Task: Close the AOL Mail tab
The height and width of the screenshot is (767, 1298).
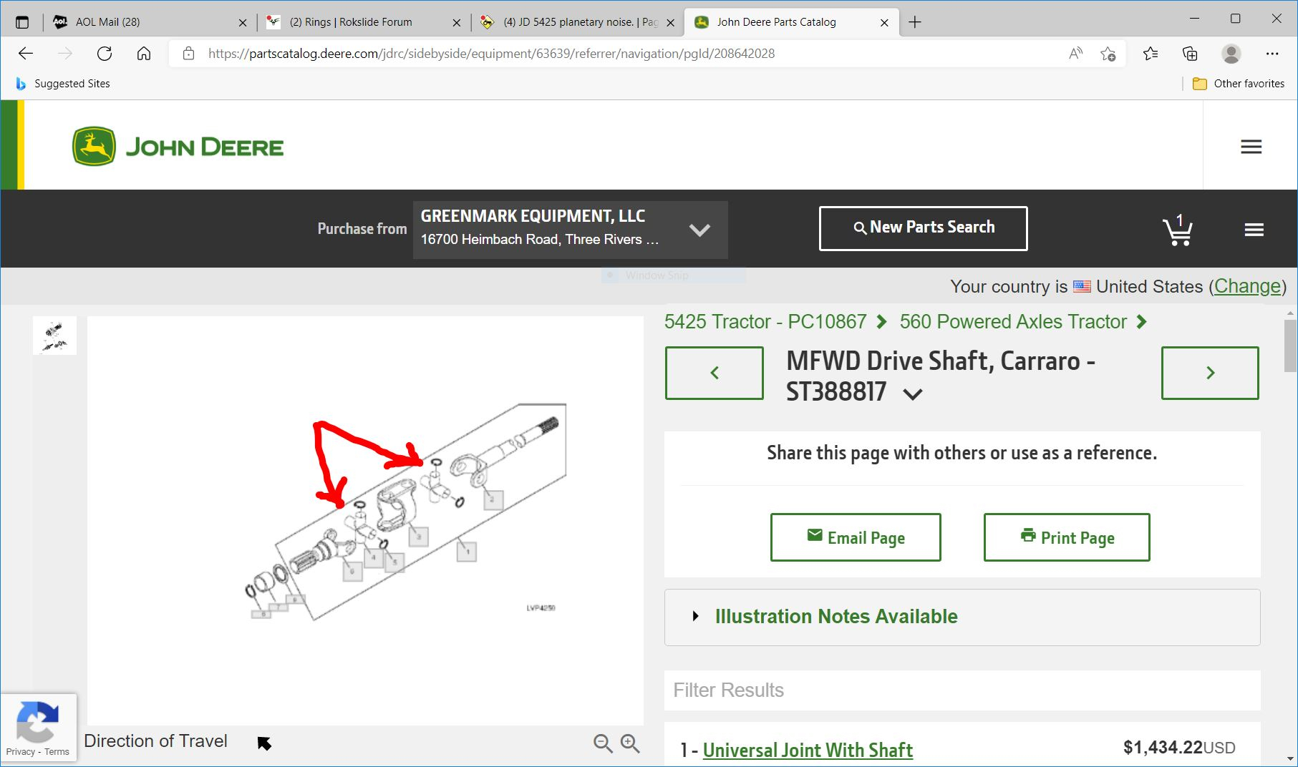Action: pos(243,22)
